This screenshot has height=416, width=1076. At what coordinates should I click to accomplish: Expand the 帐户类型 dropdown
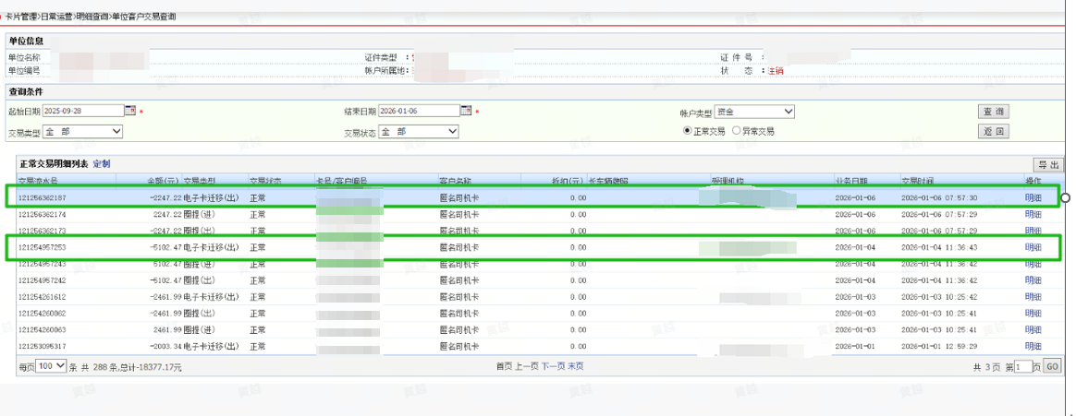755,112
